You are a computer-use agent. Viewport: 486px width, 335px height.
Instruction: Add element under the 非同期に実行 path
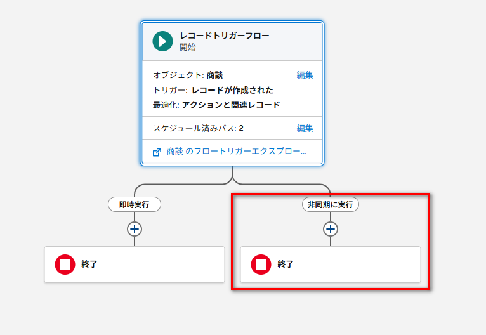[331, 229]
